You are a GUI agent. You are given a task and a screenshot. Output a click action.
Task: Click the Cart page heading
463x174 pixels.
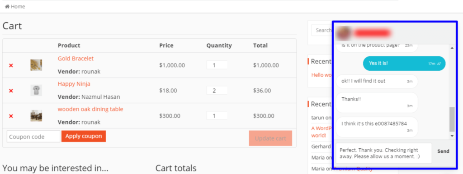pos(12,26)
